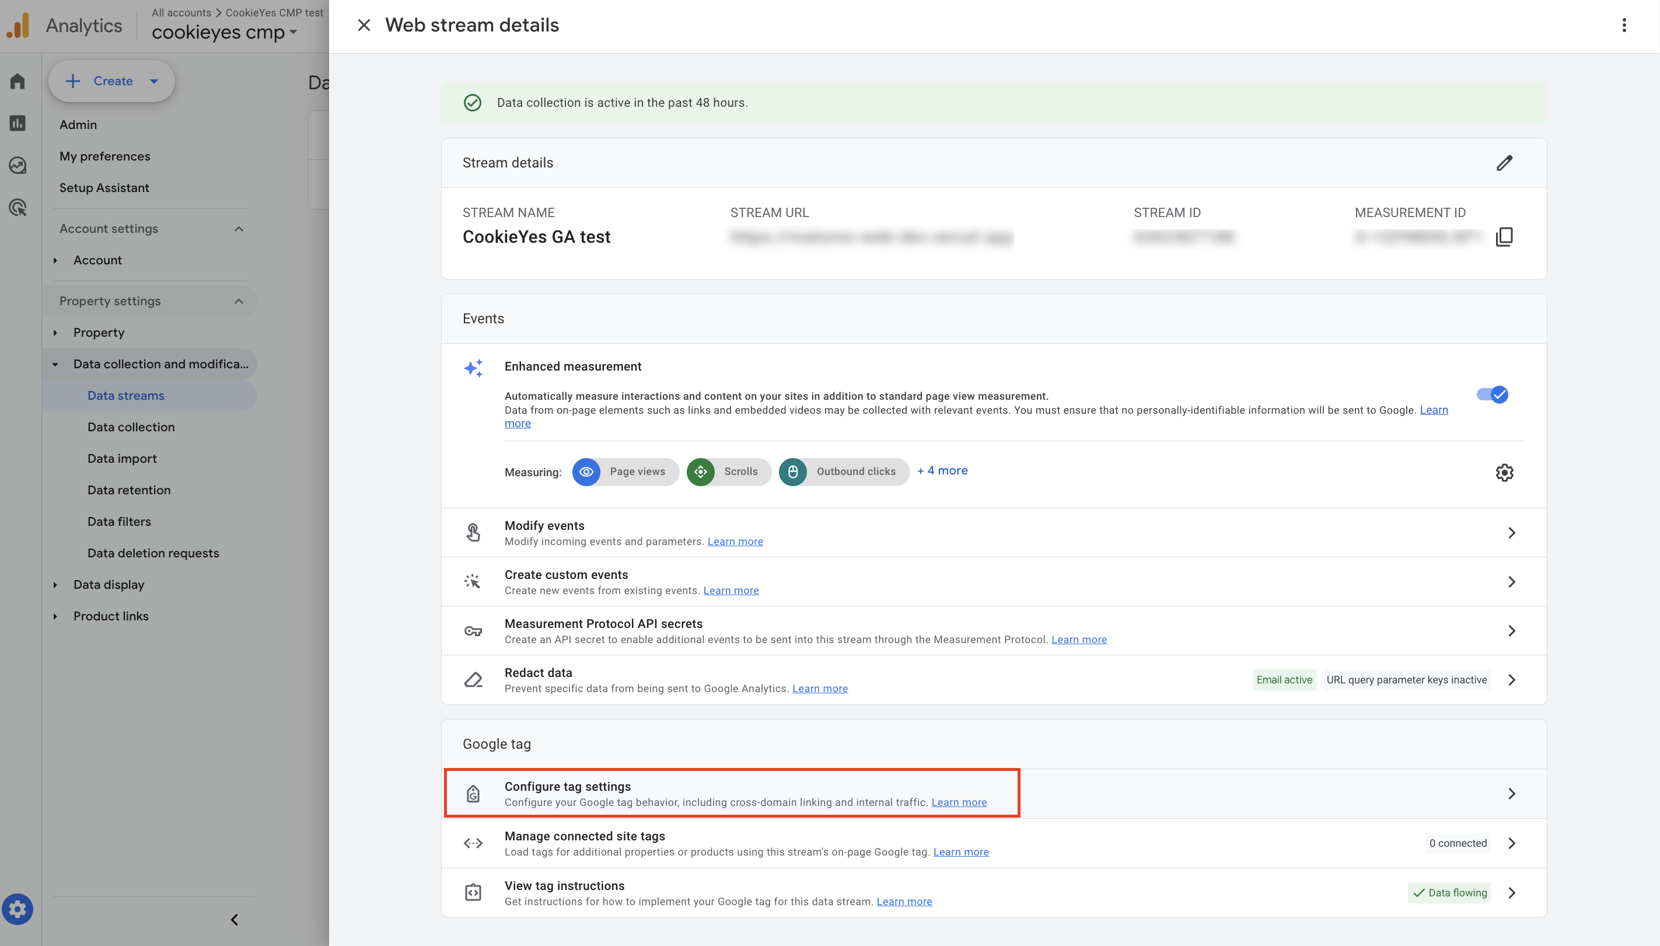Open the Configure tag settings row
The height and width of the screenshot is (946, 1660).
(994, 793)
